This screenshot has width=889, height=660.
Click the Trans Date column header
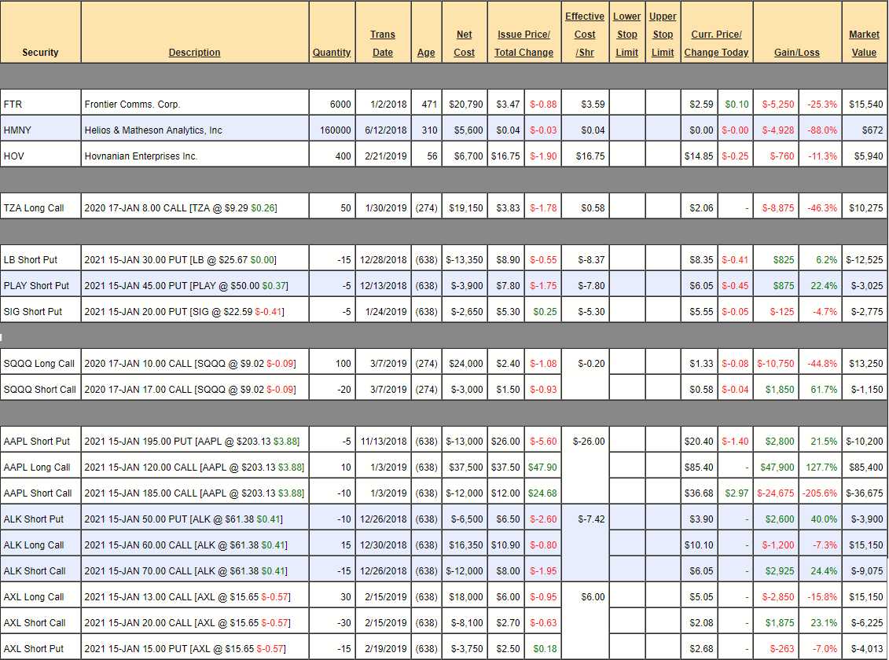[383, 43]
